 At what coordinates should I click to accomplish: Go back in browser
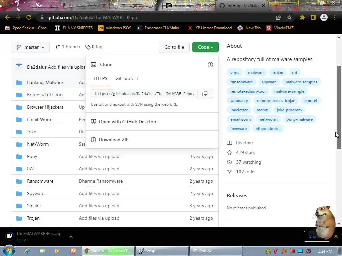(x=7, y=17)
